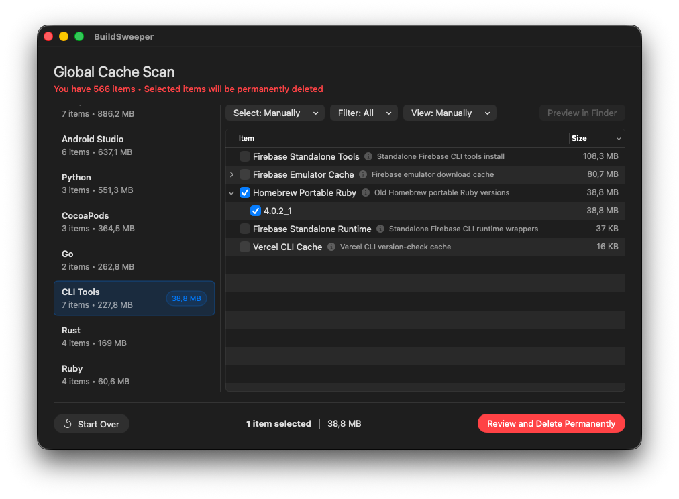Click the Preview in Finder button
Screen dimensions: 679x499
pos(582,113)
